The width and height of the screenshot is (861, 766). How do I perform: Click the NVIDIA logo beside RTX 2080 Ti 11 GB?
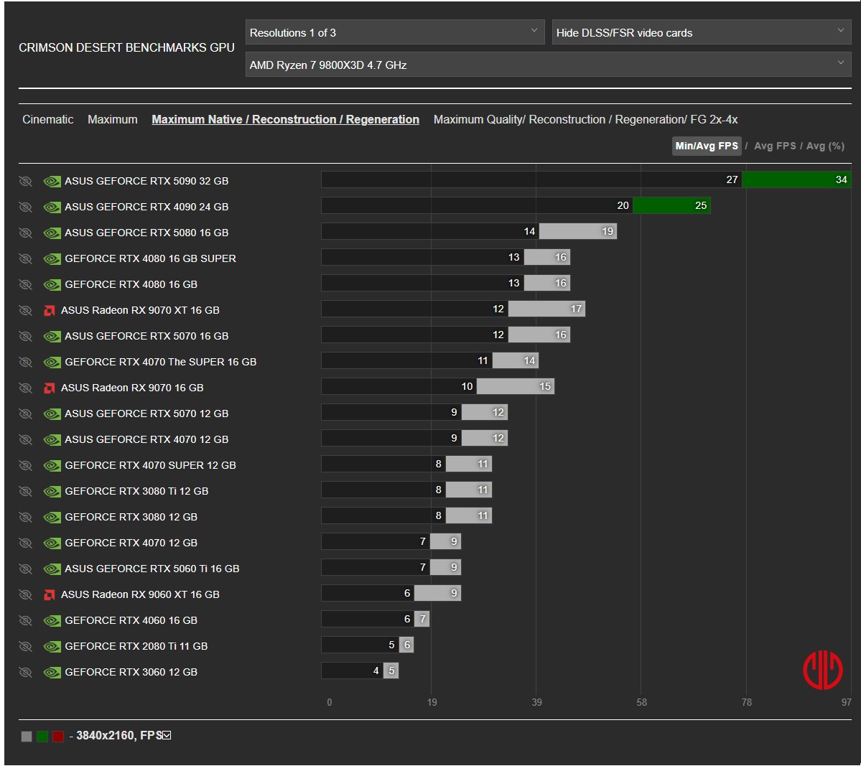coord(52,645)
